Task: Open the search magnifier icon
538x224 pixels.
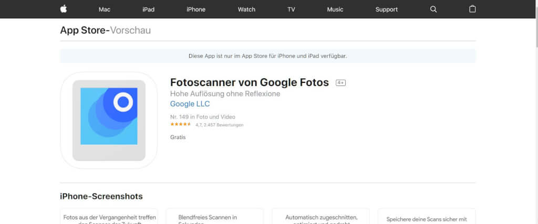Action: [433, 9]
